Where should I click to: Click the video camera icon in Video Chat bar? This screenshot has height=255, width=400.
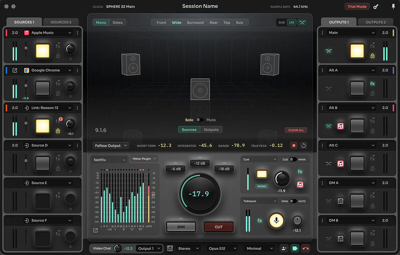point(295,248)
